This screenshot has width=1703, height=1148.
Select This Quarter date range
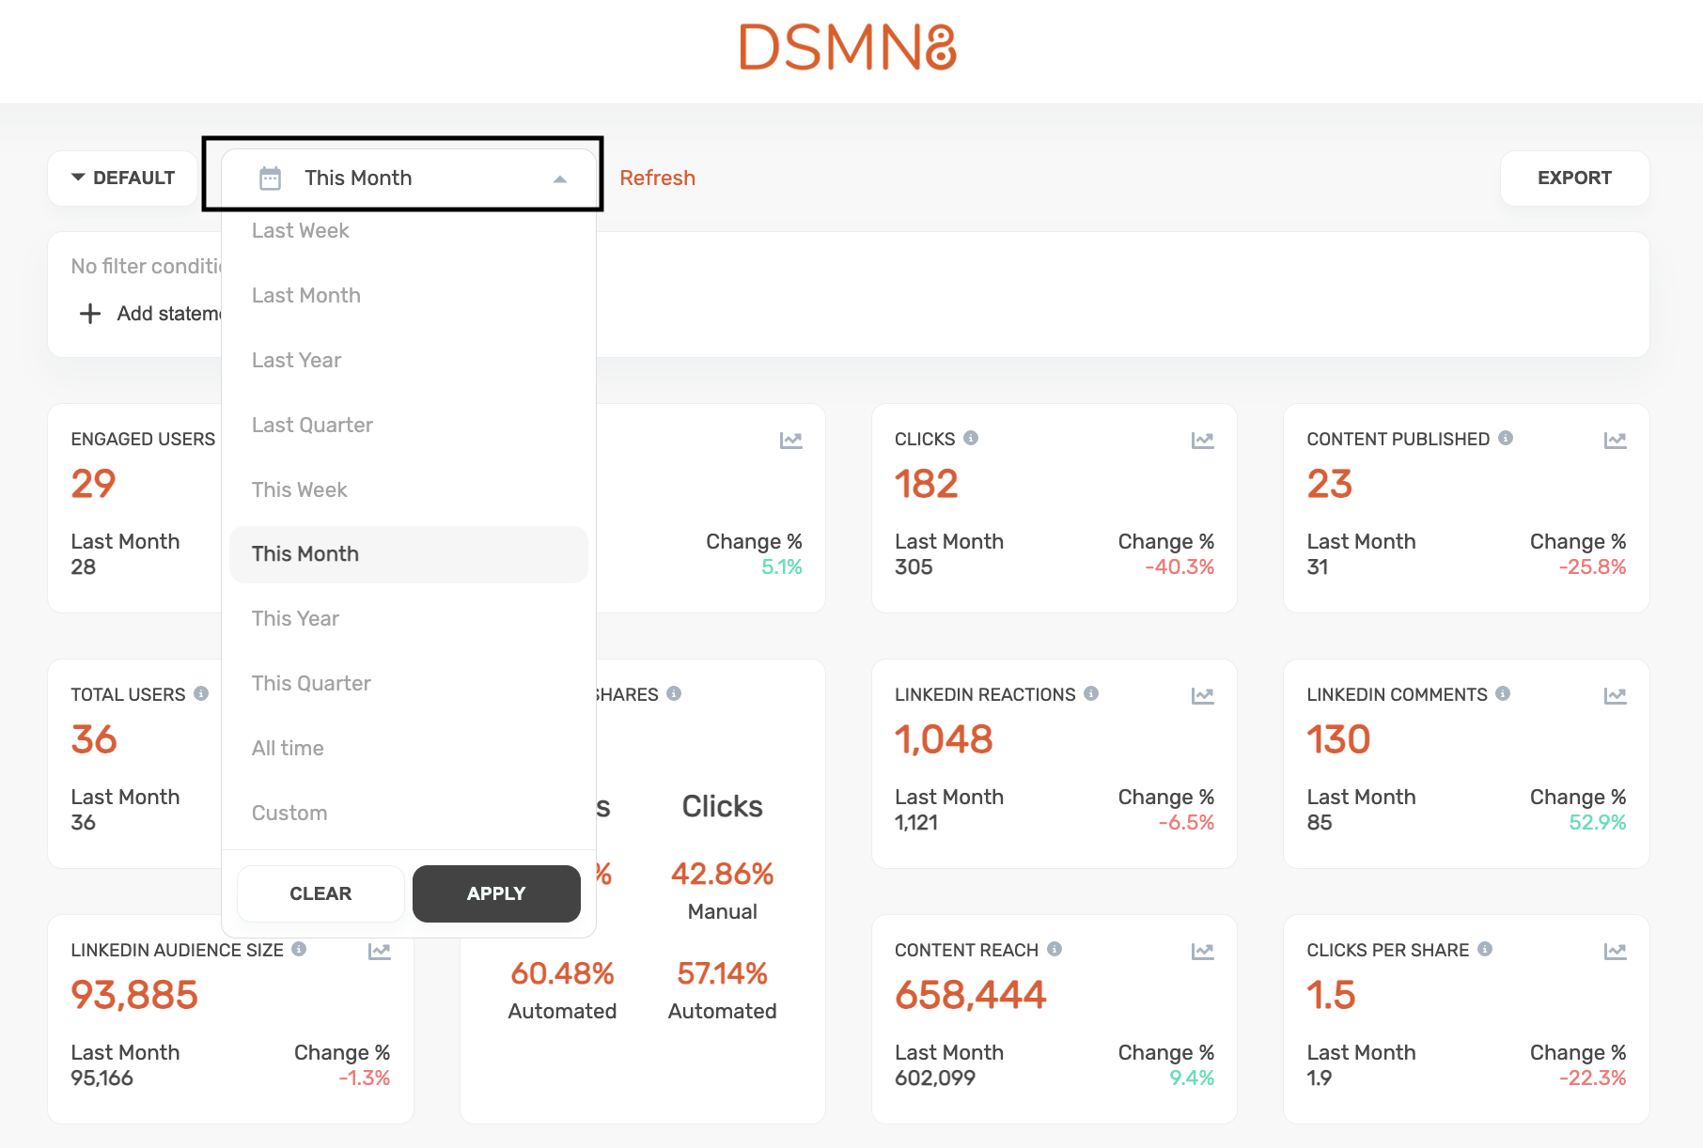[409, 684]
